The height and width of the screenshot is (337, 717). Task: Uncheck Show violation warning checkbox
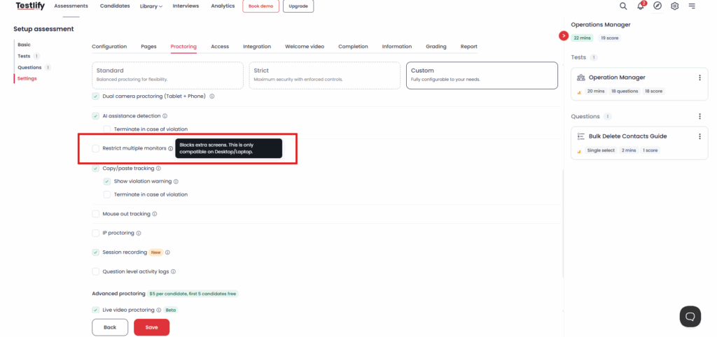click(x=107, y=181)
